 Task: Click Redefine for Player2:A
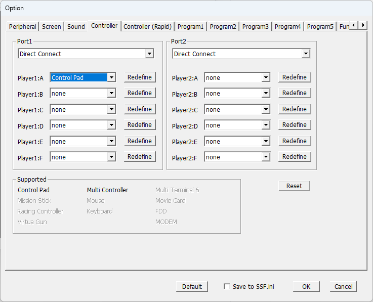click(295, 77)
